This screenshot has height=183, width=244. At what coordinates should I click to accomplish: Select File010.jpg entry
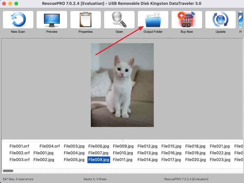tap(123, 153)
